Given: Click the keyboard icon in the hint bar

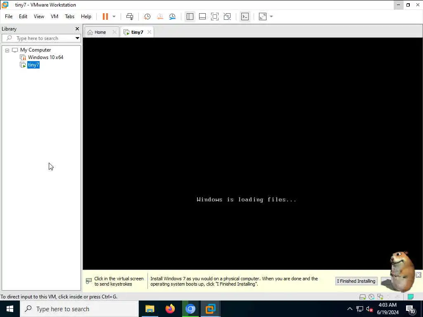Looking at the screenshot, I should [88, 281].
